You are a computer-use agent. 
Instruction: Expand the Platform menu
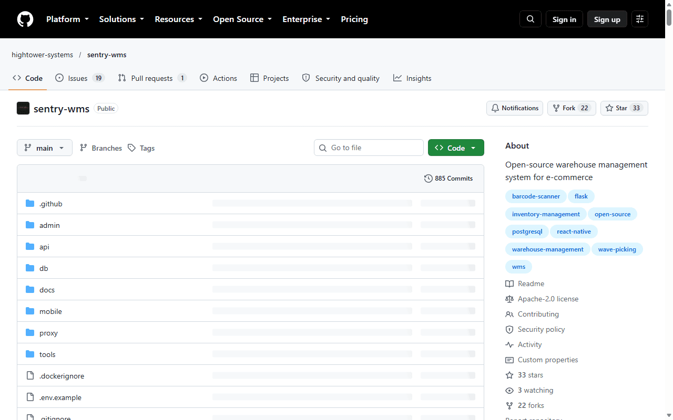click(67, 19)
